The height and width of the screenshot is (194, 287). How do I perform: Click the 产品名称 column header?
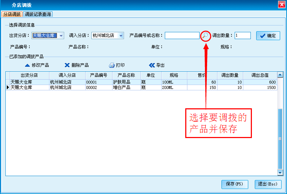[126, 75]
